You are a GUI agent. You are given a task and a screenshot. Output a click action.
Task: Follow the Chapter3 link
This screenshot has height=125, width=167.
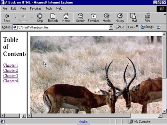[10, 76]
